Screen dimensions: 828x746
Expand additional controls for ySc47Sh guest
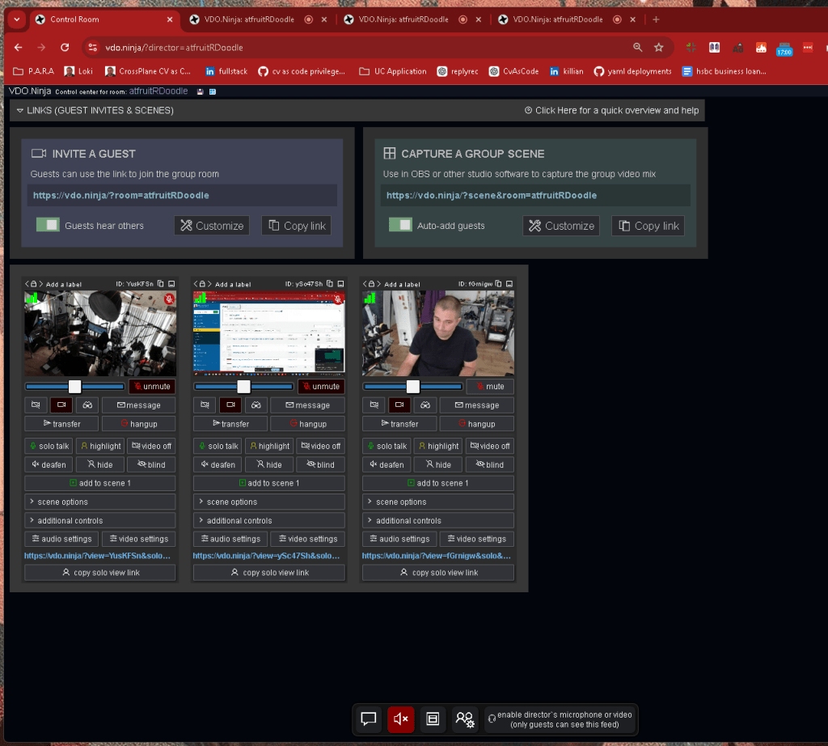tap(268, 520)
